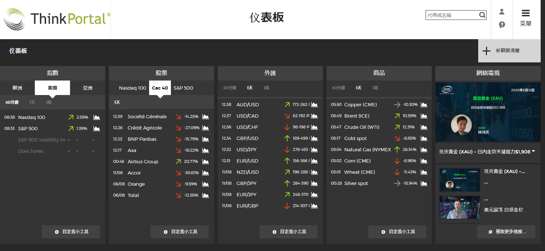Viewport: 545px width, 251px height.
Task: Open chart icon for Airbus Group
Action: click(x=205, y=161)
